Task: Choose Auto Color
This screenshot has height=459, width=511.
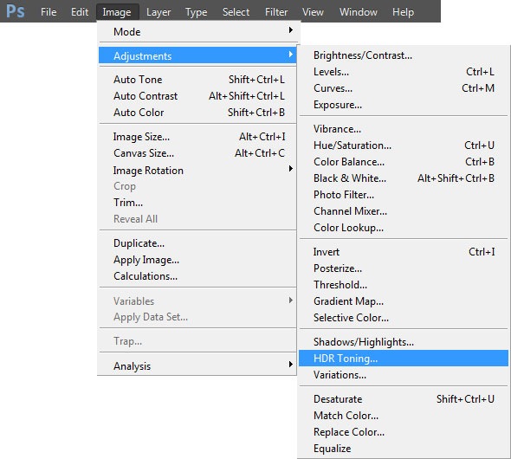Action: click(197, 113)
